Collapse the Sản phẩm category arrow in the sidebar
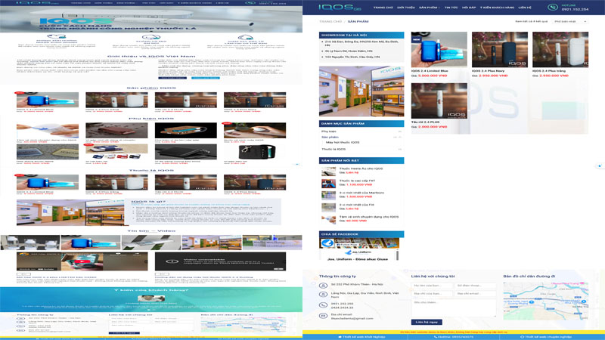 tap(400, 138)
